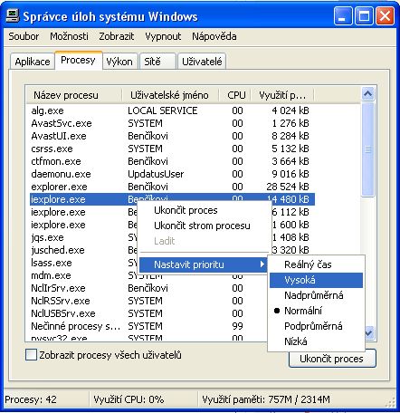Click Využití CPU: 0% status entry
Screen dimensions: 400x413
[x=129, y=399]
